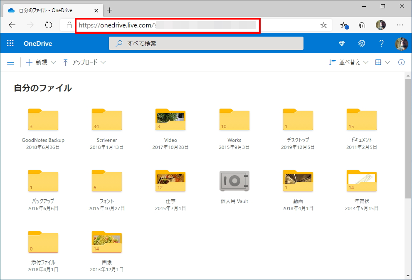
Task: Open the app launcher waffle icon
Action: [10, 43]
